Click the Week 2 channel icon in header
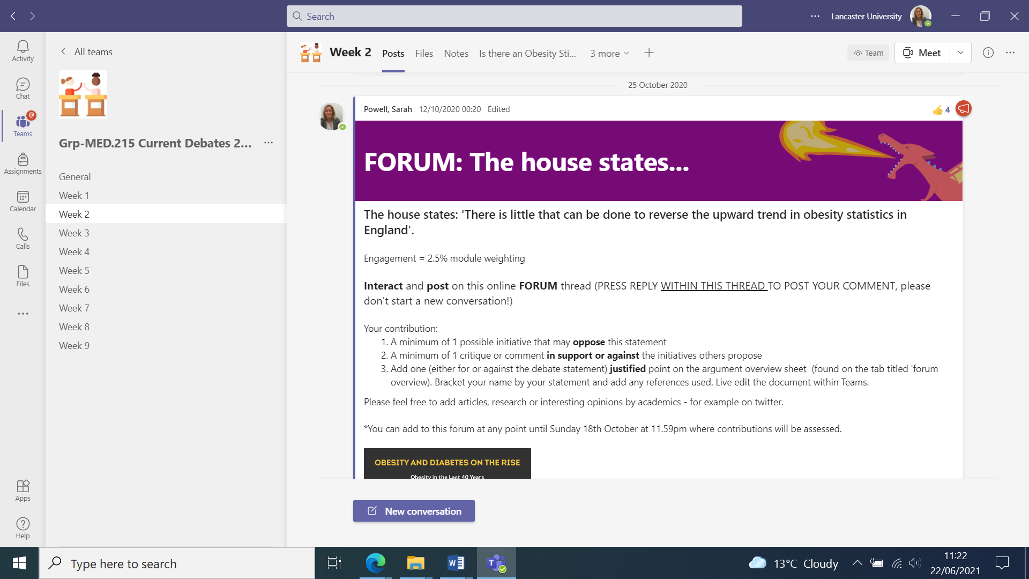The height and width of the screenshot is (579, 1029). click(311, 53)
